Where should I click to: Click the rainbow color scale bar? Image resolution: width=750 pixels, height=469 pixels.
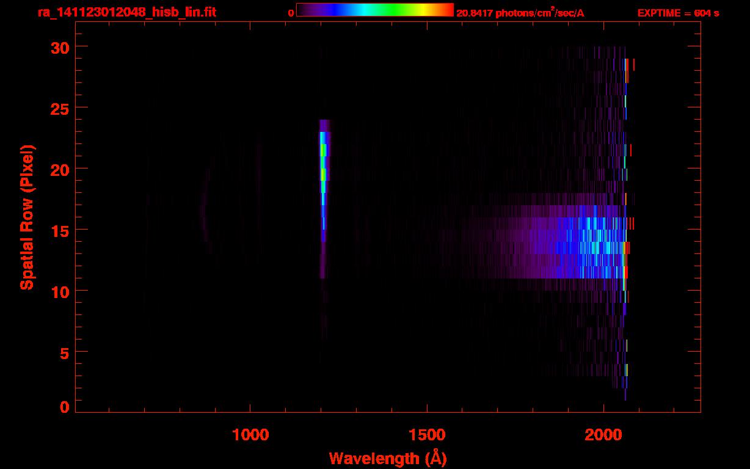(375, 10)
